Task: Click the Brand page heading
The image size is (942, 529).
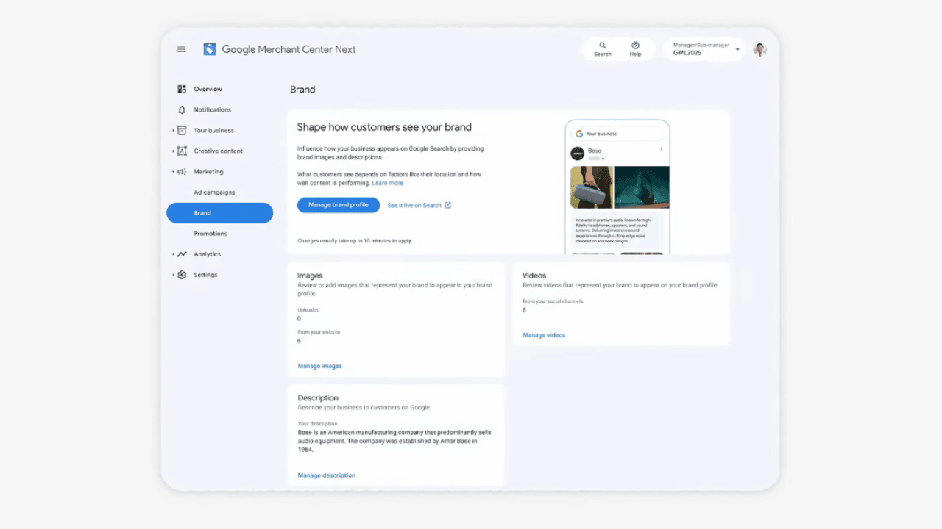Action: click(302, 90)
